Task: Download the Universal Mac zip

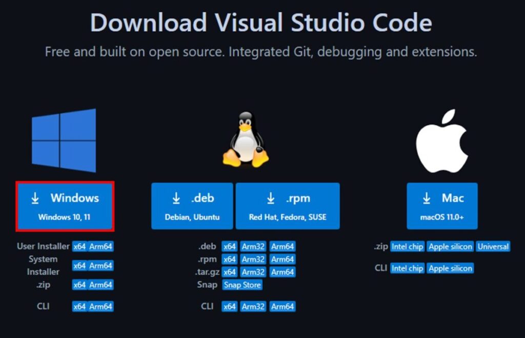Action: [x=493, y=246]
